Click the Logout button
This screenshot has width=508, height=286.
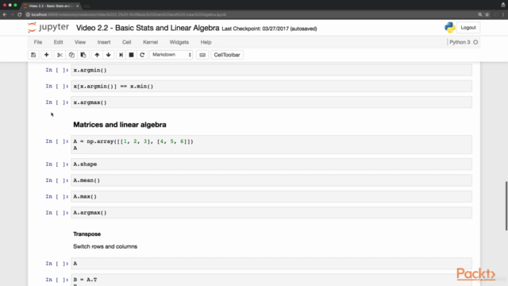point(468,28)
